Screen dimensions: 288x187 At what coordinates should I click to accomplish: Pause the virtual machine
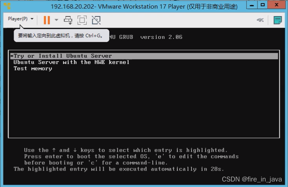[47, 20]
